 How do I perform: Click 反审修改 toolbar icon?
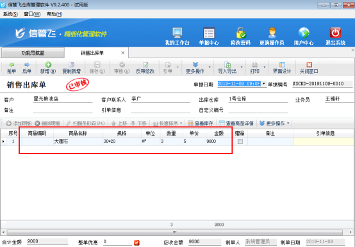click(x=145, y=65)
